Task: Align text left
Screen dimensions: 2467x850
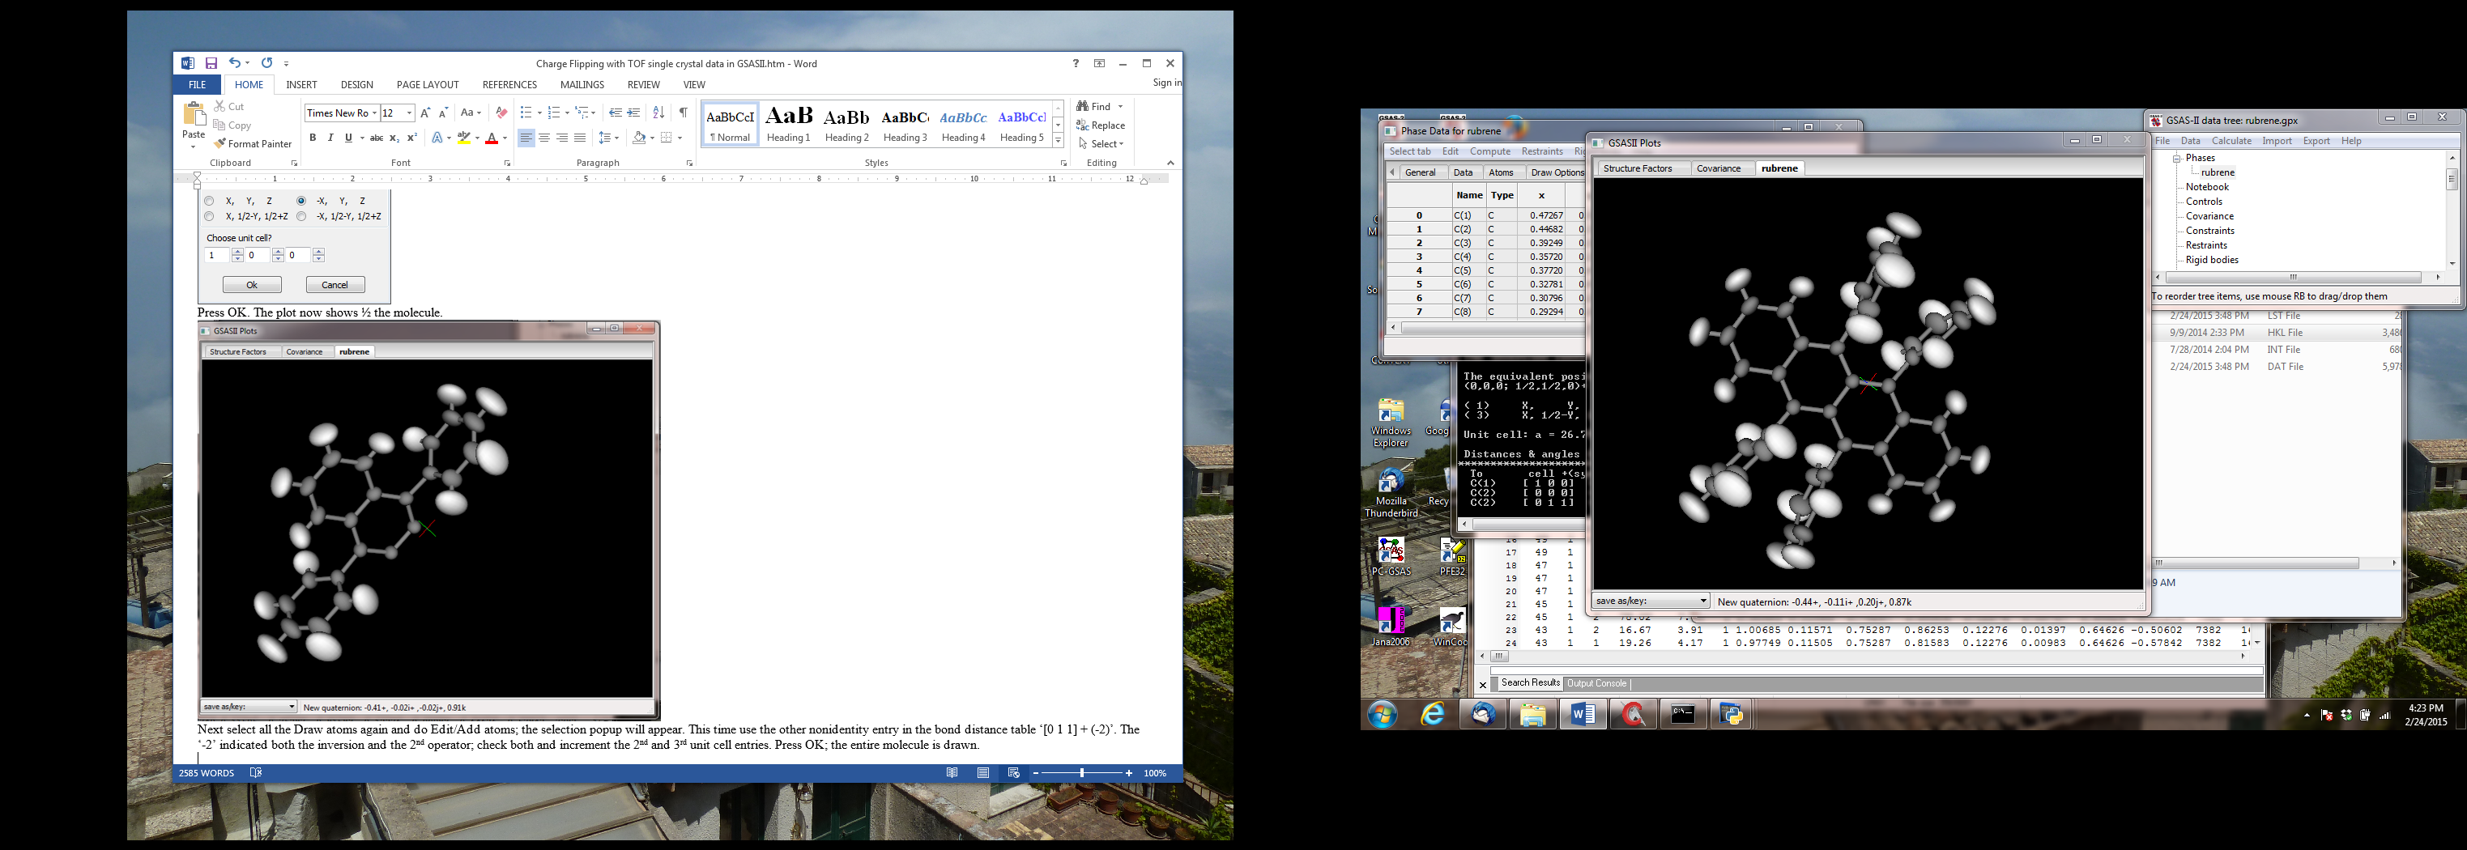Action: pos(526,138)
